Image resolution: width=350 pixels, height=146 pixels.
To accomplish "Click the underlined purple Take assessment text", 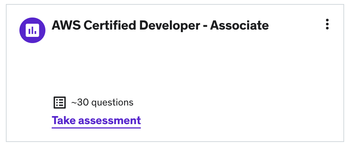I will click(x=96, y=120).
